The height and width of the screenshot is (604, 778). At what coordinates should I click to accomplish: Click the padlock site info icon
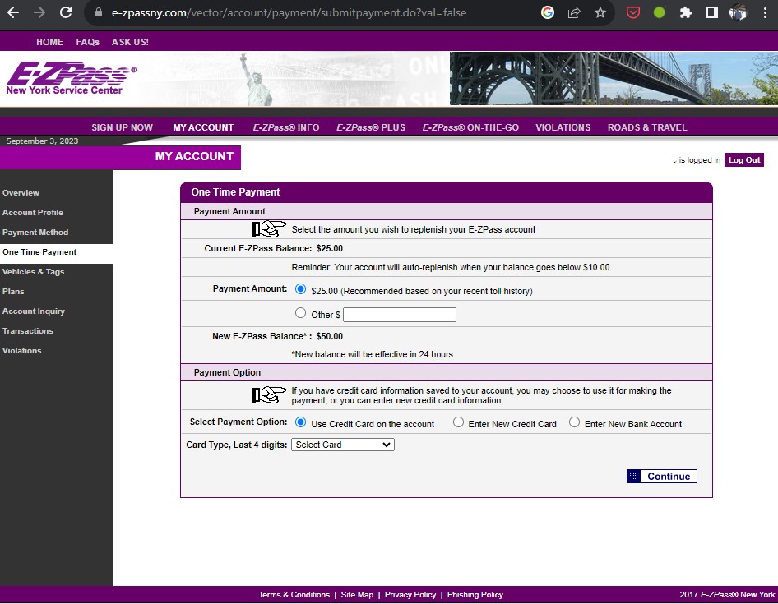98,12
